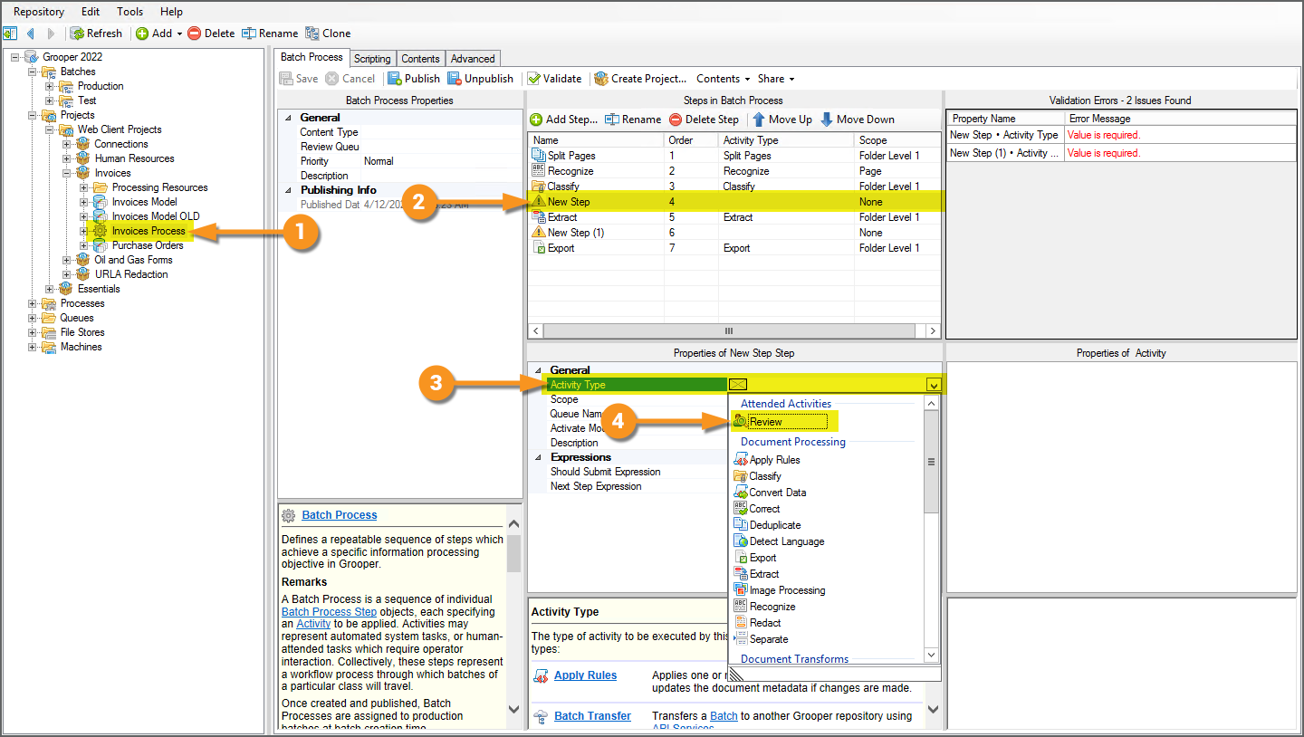1304x737 pixels.
Task: Open the Activity Type dropdown arrow
Action: [x=933, y=385]
